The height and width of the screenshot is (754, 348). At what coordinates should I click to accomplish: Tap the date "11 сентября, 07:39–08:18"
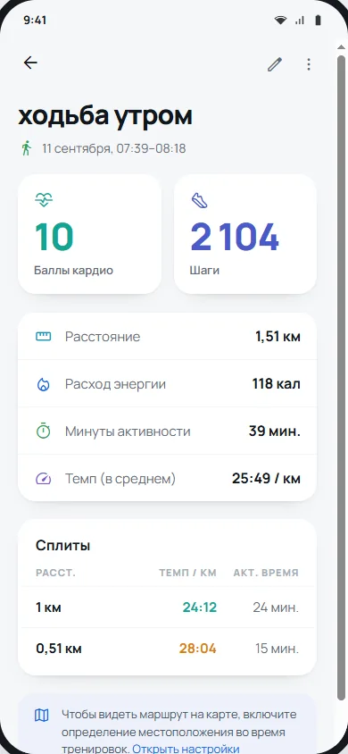click(113, 148)
